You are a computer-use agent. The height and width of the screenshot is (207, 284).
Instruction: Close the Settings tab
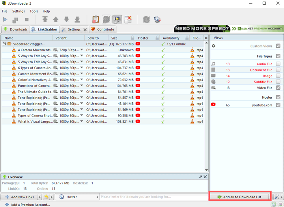[x=85, y=30]
